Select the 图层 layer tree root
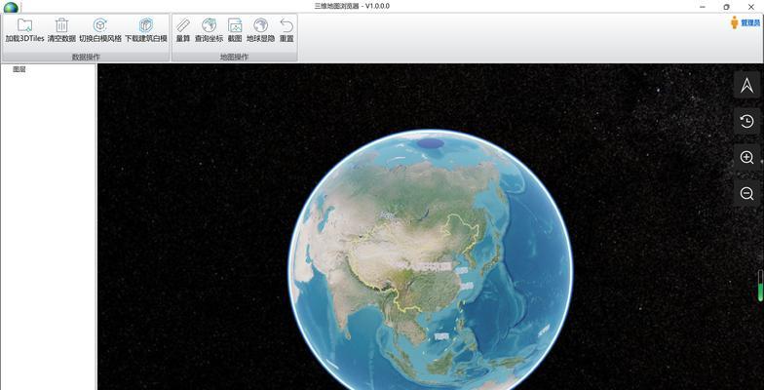 pos(19,69)
